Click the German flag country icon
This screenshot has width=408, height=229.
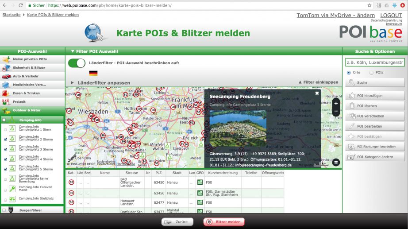tap(93, 73)
